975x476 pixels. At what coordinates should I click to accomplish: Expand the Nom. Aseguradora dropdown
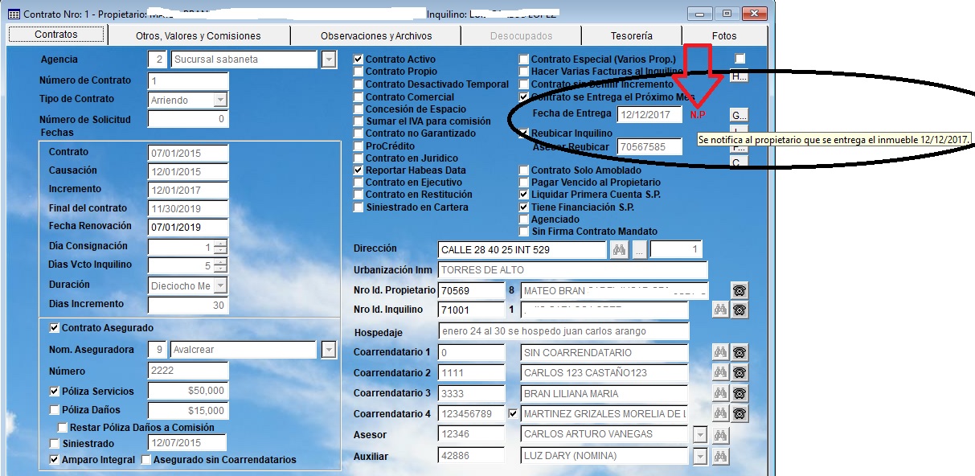click(x=328, y=351)
